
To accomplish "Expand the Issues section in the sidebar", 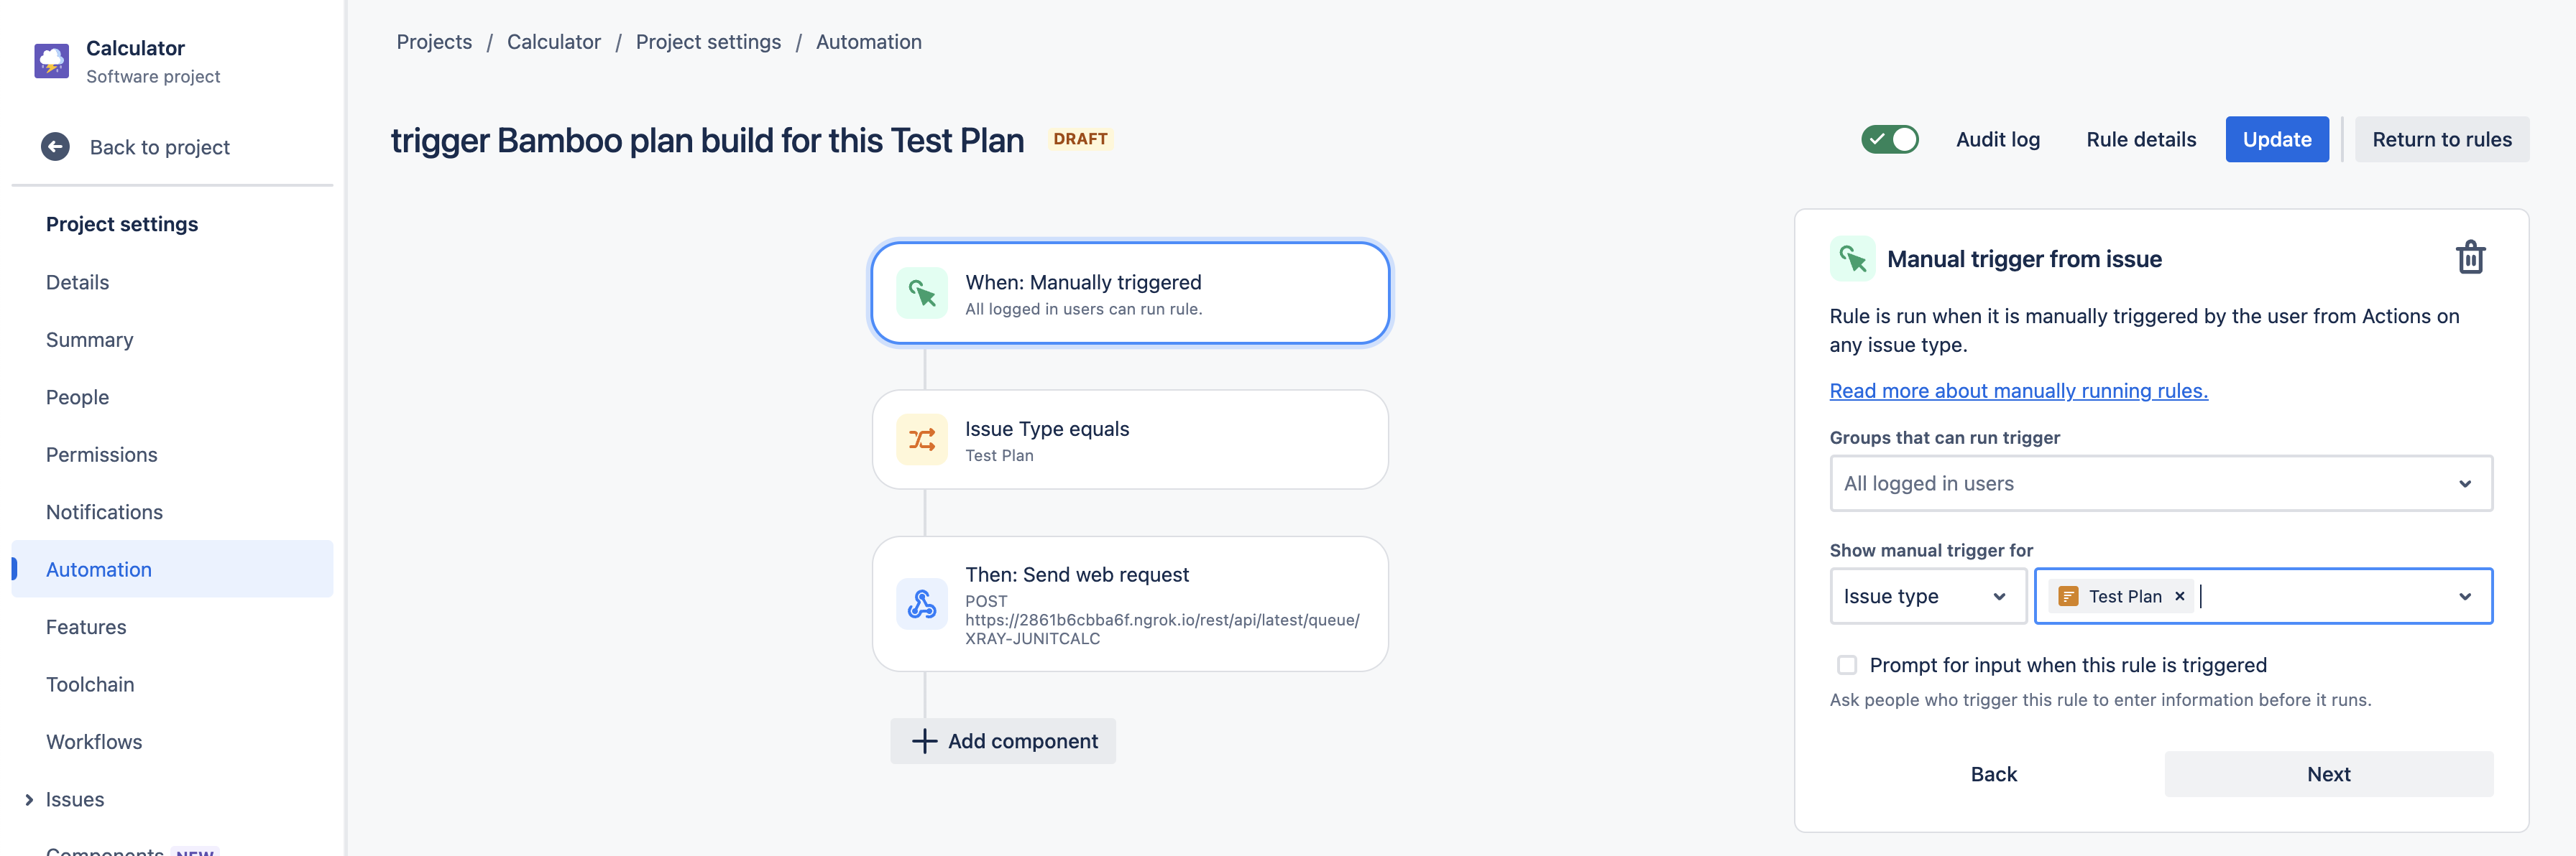I will [29, 799].
